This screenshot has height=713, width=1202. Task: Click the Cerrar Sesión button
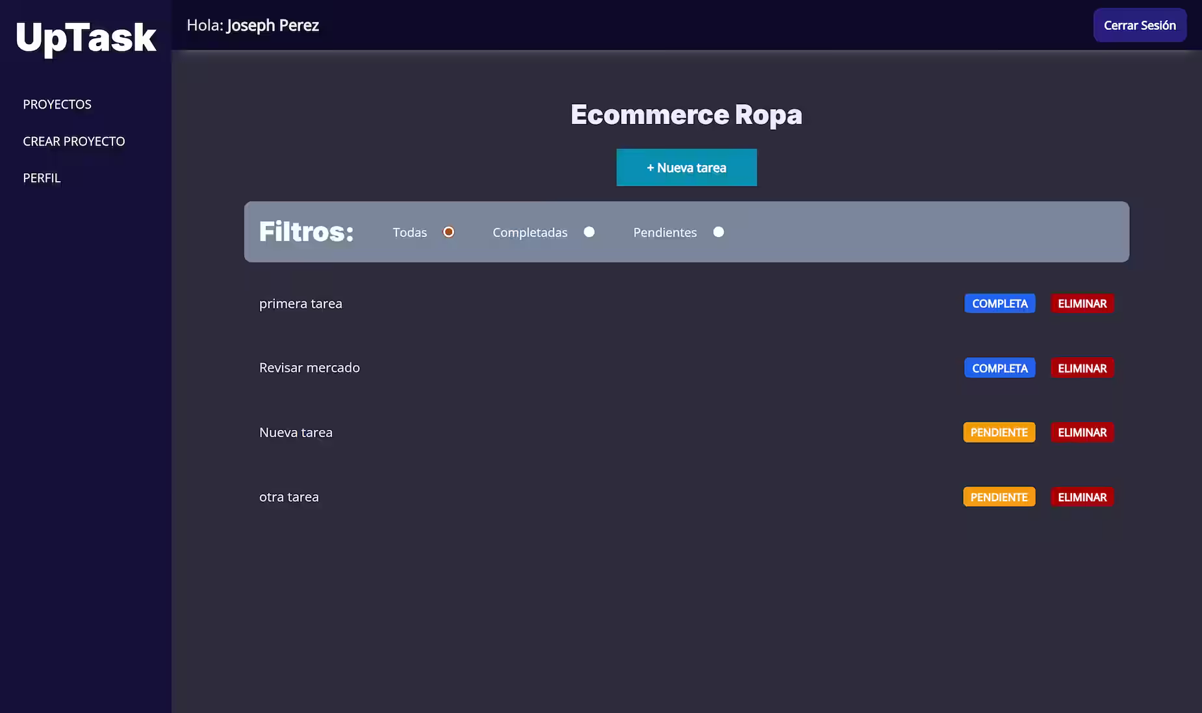click(x=1140, y=25)
